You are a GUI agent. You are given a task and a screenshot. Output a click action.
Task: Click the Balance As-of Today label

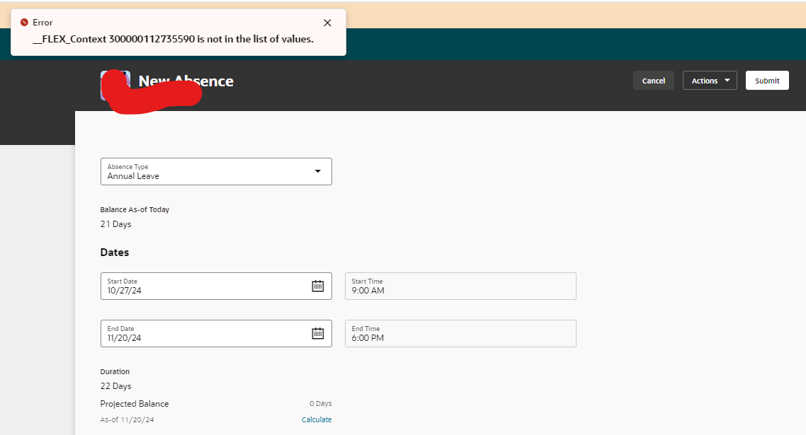tap(135, 209)
